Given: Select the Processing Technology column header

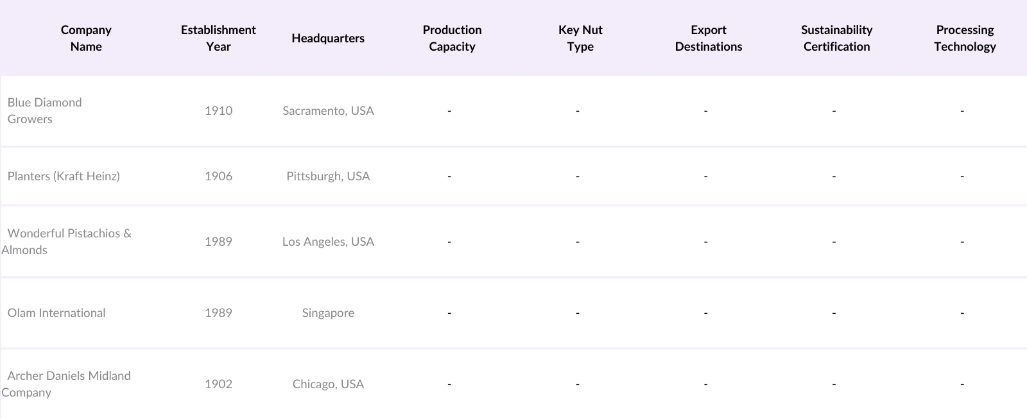Looking at the screenshot, I should pyautogui.click(x=965, y=38).
